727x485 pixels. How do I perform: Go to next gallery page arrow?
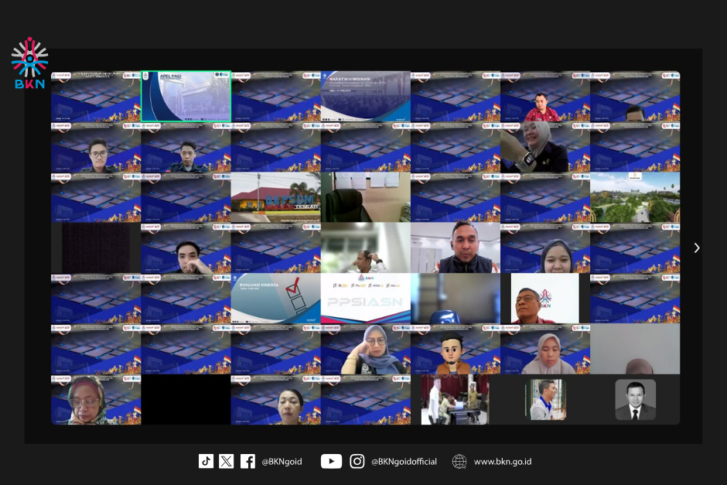click(x=696, y=248)
